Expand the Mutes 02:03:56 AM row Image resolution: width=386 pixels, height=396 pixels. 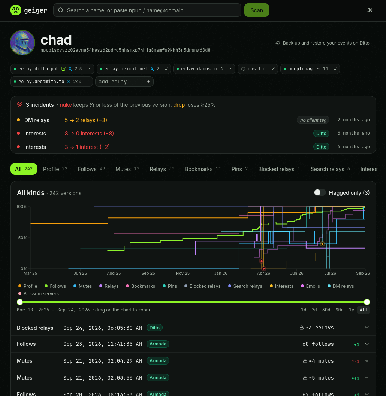click(367, 378)
